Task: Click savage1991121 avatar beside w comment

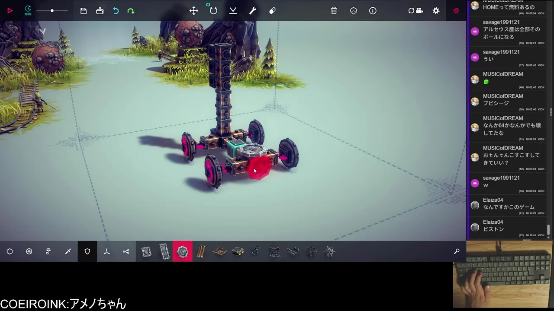Action: (475, 183)
